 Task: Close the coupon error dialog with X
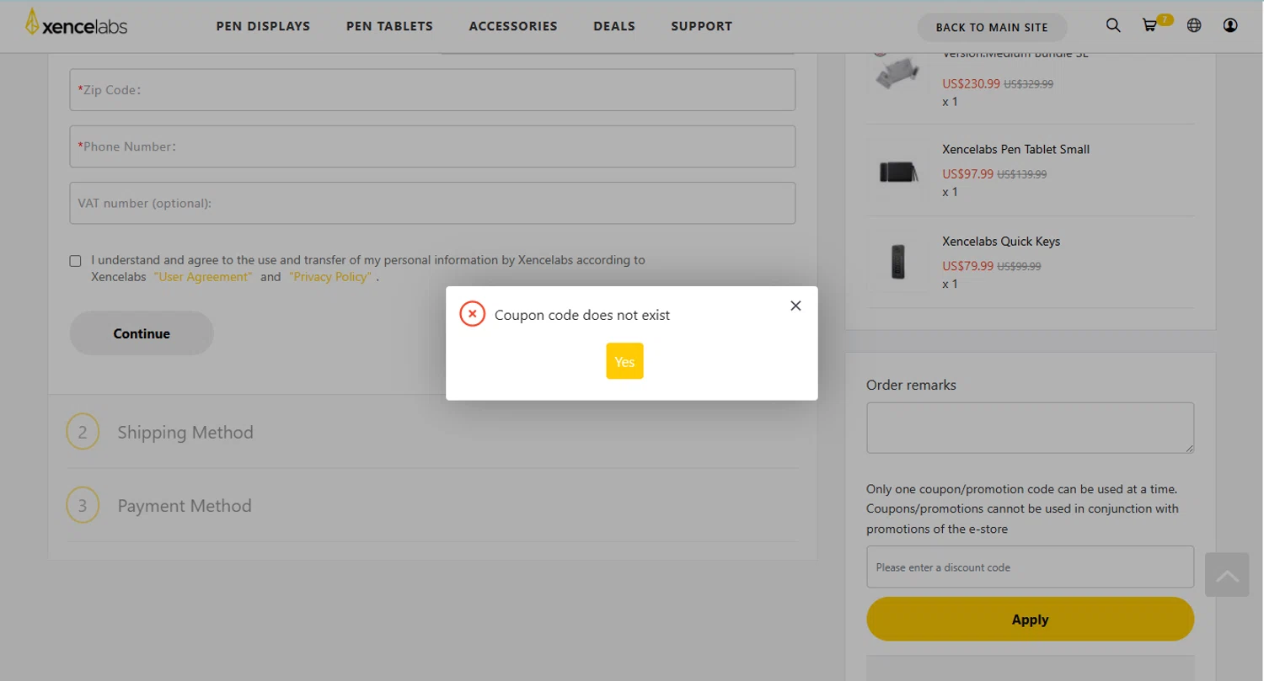[x=795, y=306]
